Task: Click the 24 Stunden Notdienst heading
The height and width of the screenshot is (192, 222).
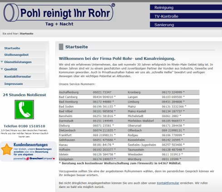Action: click(x=25, y=95)
